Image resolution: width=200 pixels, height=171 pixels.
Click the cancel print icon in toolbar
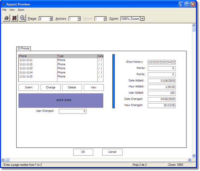[x=14, y=18]
